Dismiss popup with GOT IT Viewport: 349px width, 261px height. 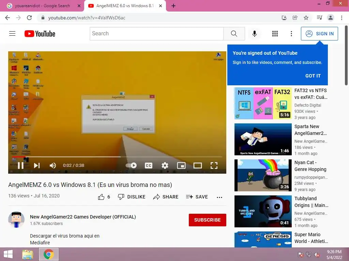[313, 76]
